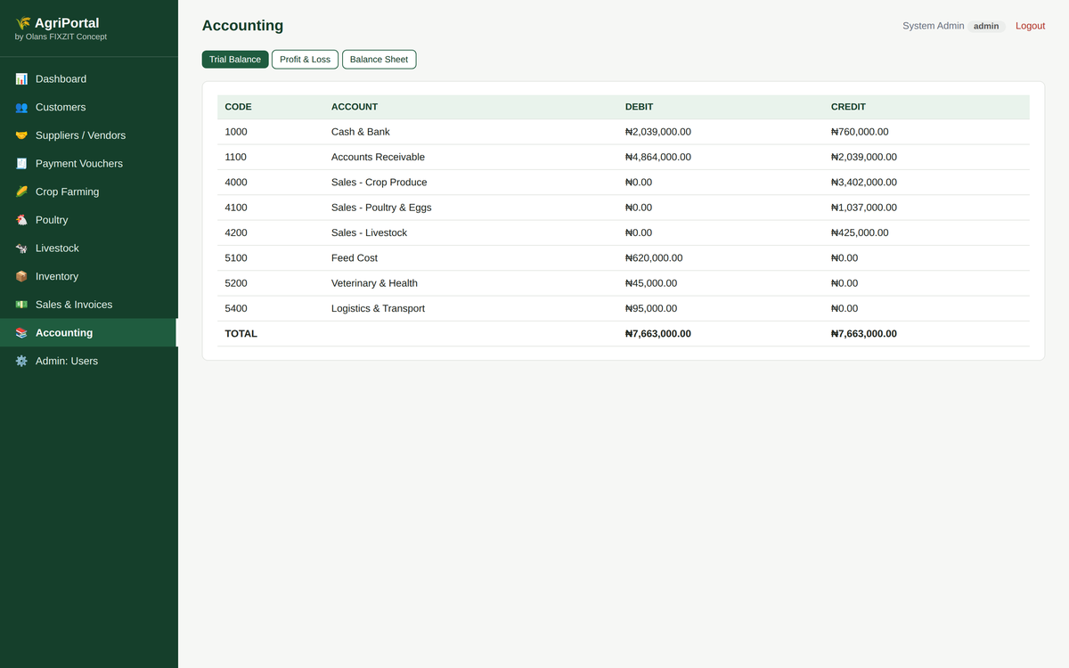The width and height of the screenshot is (1069, 668).
Task: Go to Customers in the sidebar
Action: [89, 108]
